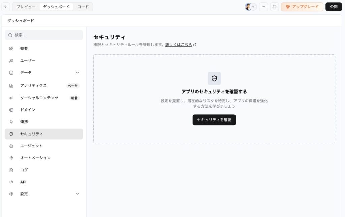
Task: Click the ドメイン globe icon in the sidebar
Action: click(x=11, y=110)
